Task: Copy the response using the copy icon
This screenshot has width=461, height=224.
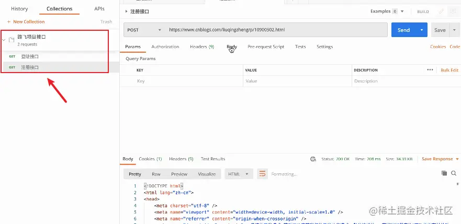Action: point(444,173)
